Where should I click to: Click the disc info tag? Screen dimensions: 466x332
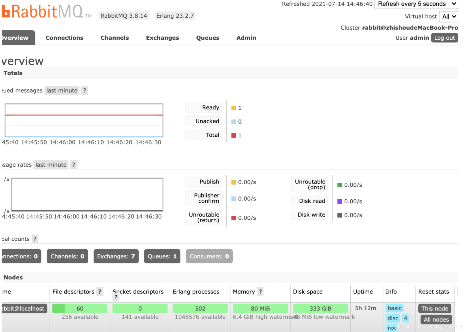pyautogui.click(x=393, y=318)
